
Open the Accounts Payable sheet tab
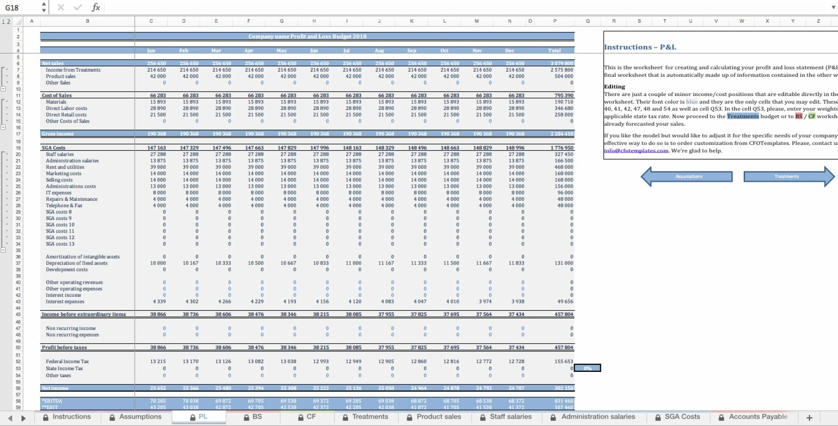click(753, 417)
